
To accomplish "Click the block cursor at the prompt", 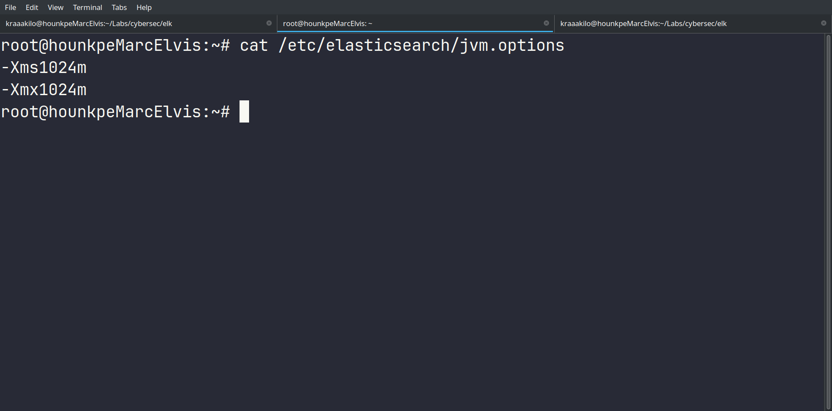I will pos(244,112).
